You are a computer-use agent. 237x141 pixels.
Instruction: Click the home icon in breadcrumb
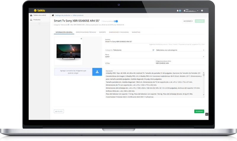click(x=53, y=15)
